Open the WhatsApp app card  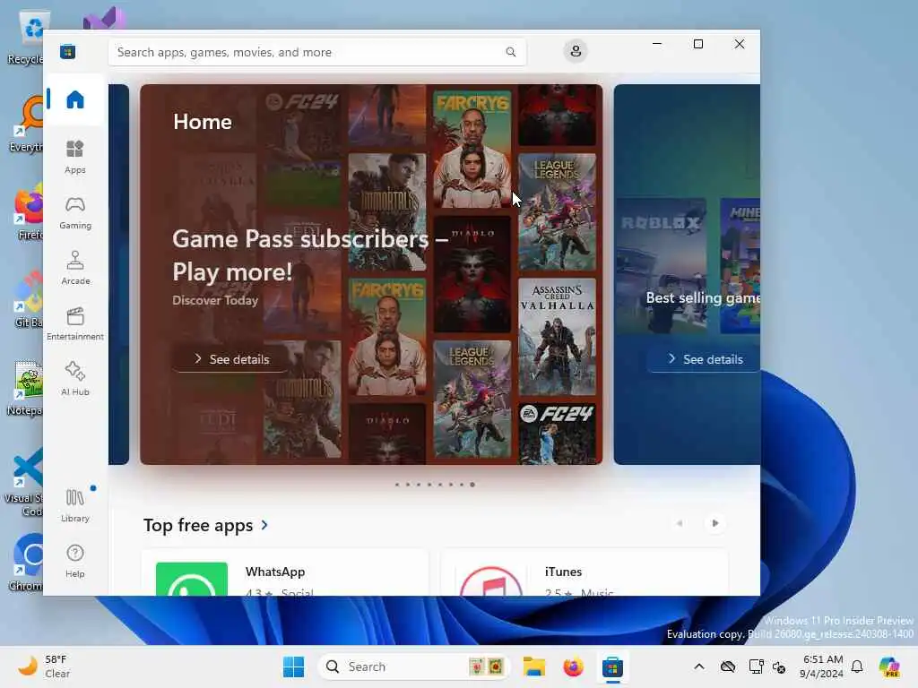[x=285, y=572]
